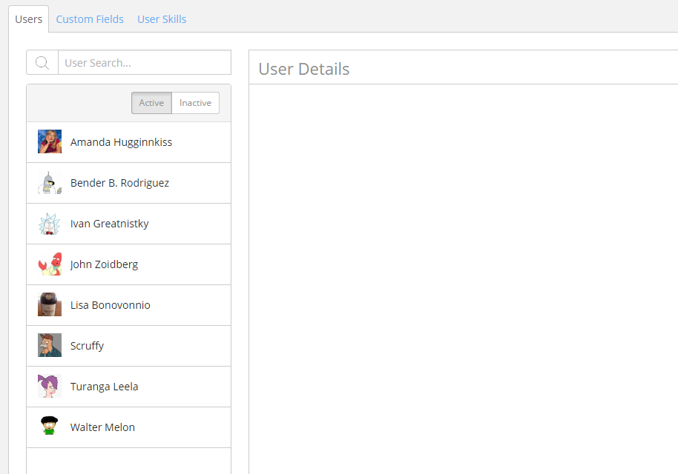
Task: Click Lisa Bonovonnio's avatar thumbnail
Action: (x=49, y=304)
